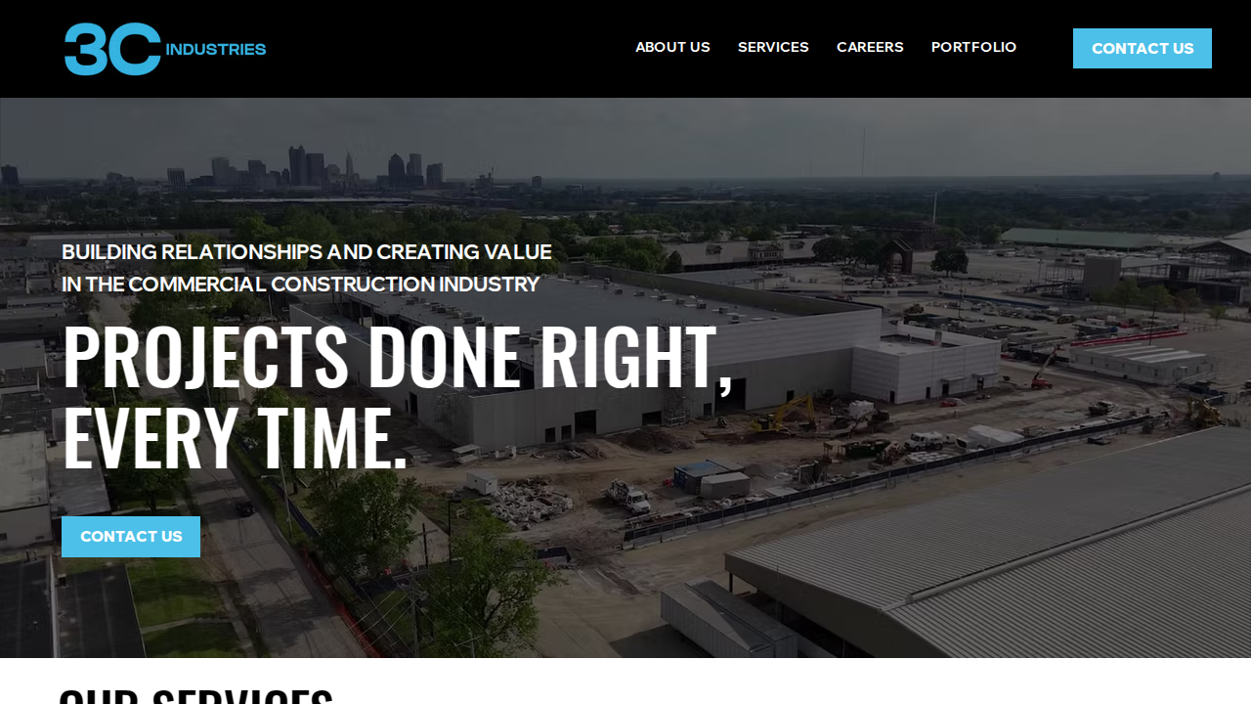
Task: Go to the Careers page
Action: point(870,47)
